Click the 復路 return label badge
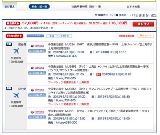 click(x=9, y=89)
